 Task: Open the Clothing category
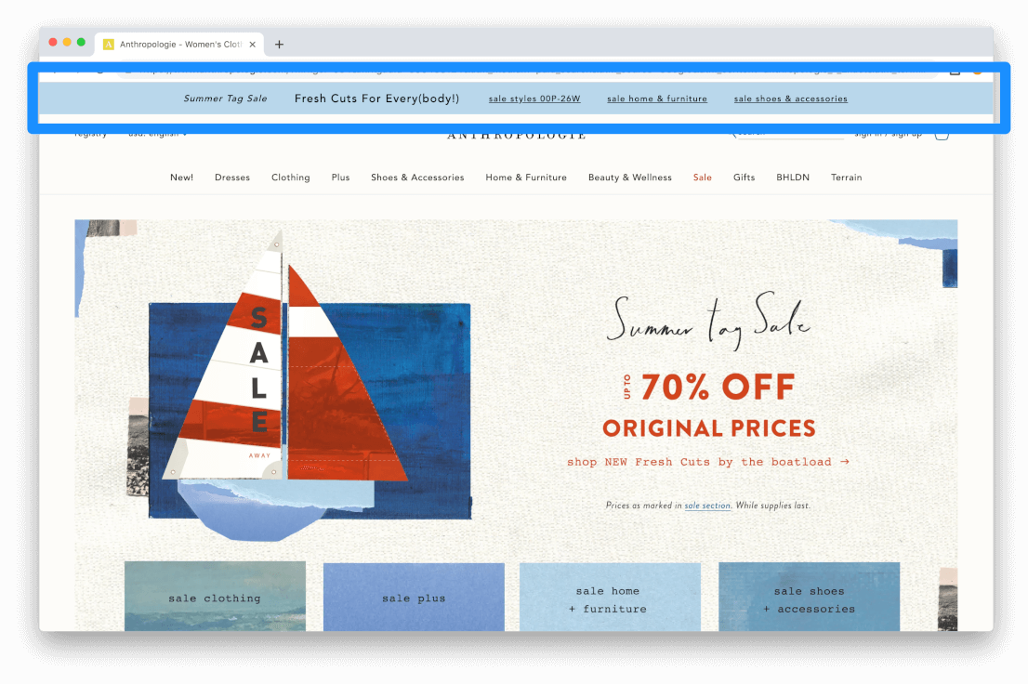(290, 178)
